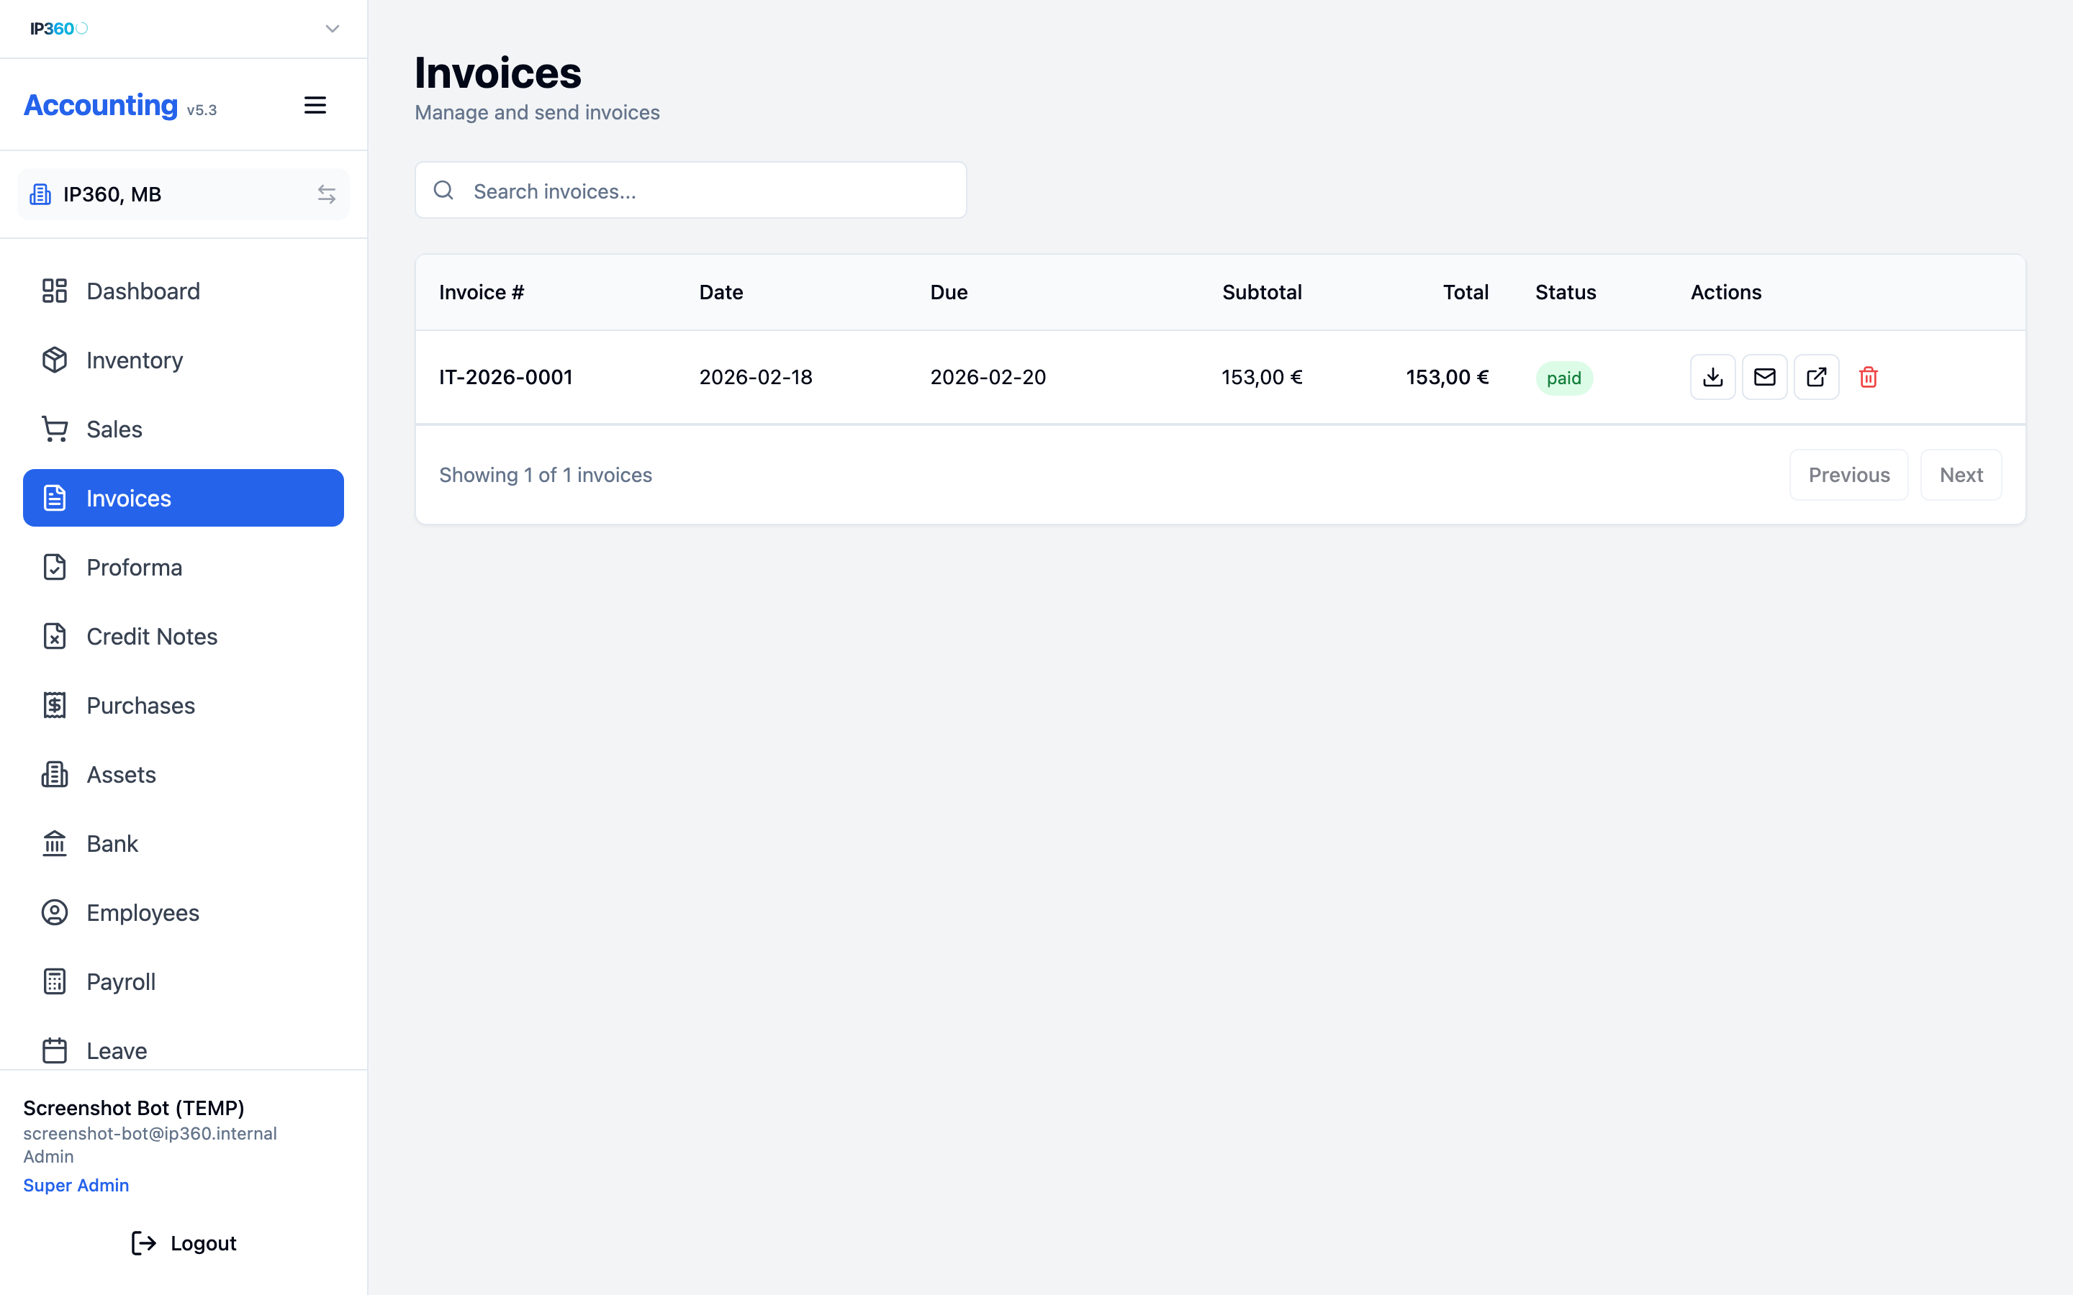This screenshot has width=2073, height=1295.
Task: Click the Credit Notes document-x icon
Action: click(55, 637)
